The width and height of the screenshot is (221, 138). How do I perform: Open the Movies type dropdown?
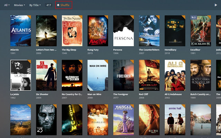click(19, 5)
